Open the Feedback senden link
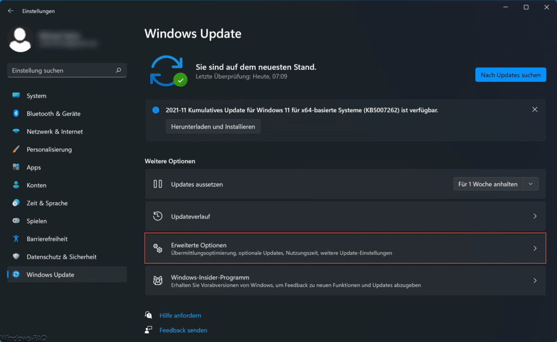The height and width of the screenshot is (342, 557). 183,330
